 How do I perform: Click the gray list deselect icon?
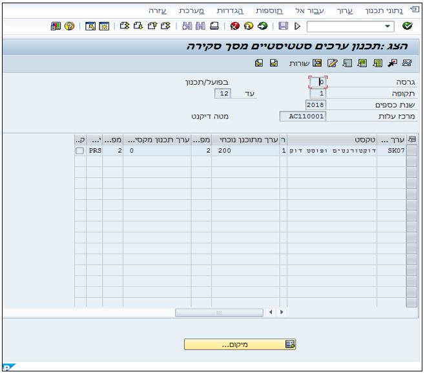[x=347, y=63]
